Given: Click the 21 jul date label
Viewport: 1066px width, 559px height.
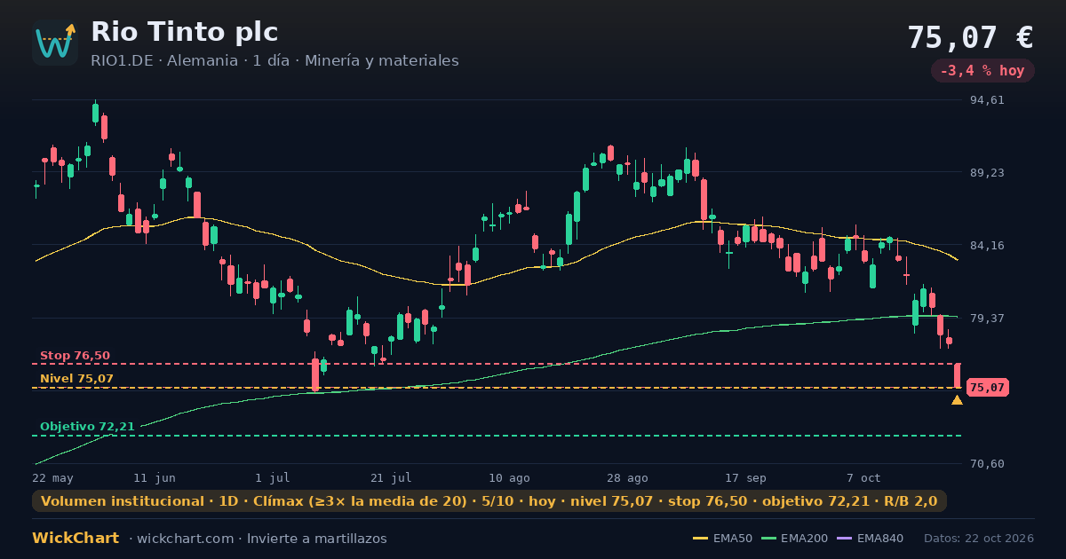Looking at the screenshot, I should coord(391,478).
